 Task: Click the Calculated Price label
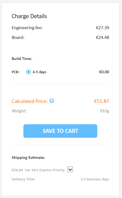pos(30,101)
